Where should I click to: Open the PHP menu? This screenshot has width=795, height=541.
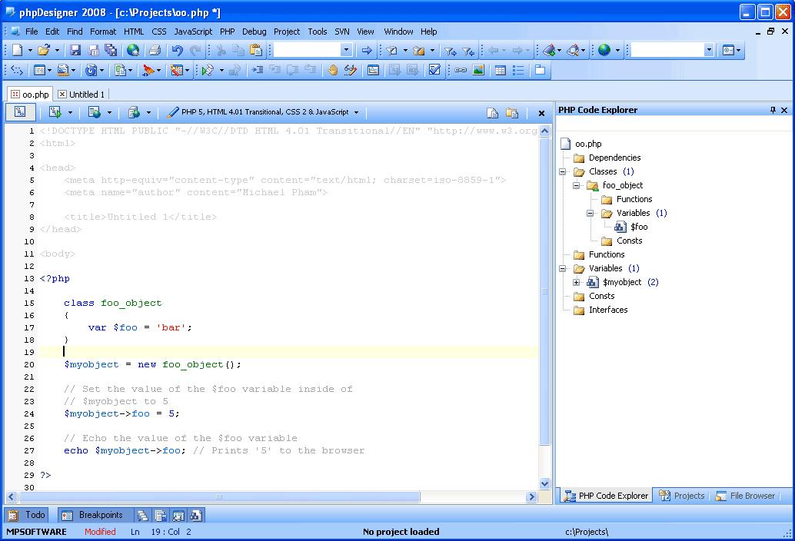[227, 32]
